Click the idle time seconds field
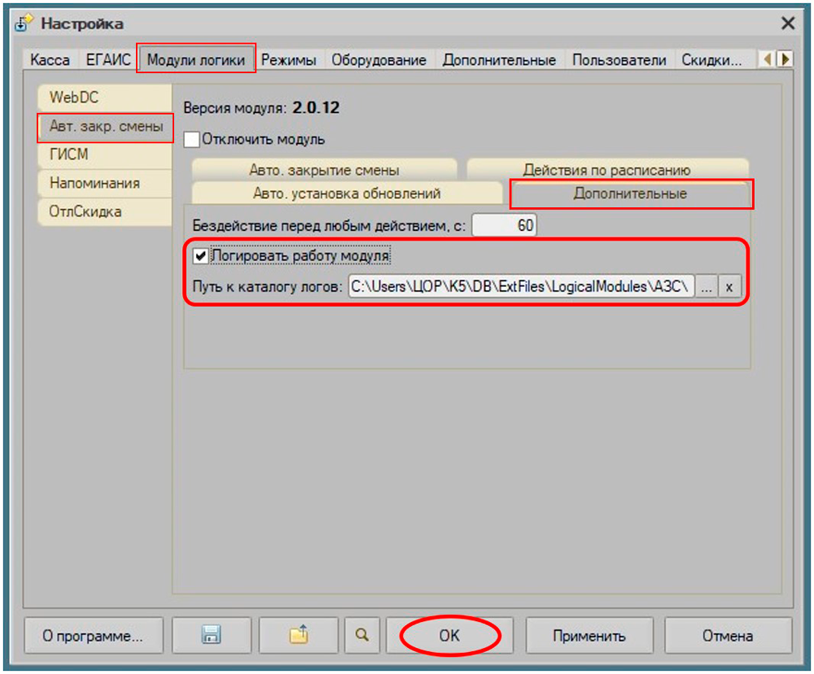Viewport: 814px width, 674px height. coord(505,225)
